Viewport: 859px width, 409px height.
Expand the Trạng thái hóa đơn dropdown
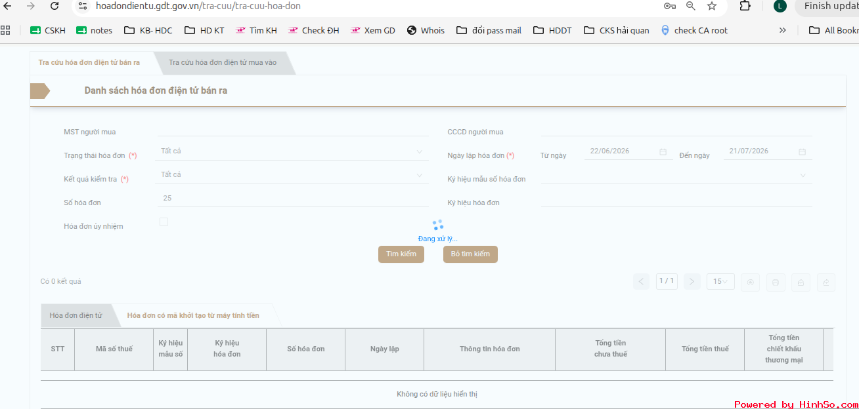(293, 151)
